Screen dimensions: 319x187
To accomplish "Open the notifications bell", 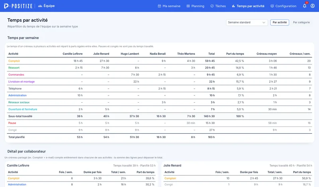I will coord(305,6).
